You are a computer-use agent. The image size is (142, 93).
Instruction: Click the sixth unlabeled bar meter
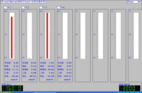point(100,36)
